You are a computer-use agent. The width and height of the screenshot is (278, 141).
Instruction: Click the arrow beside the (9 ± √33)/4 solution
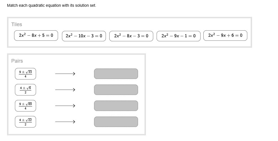coord(65,74)
